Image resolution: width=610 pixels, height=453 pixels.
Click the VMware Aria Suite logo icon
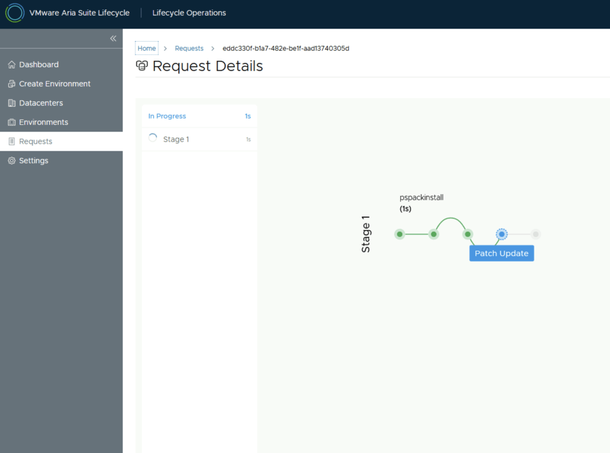pos(14,13)
